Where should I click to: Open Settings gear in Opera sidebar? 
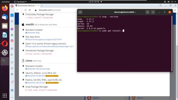point(12,74)
